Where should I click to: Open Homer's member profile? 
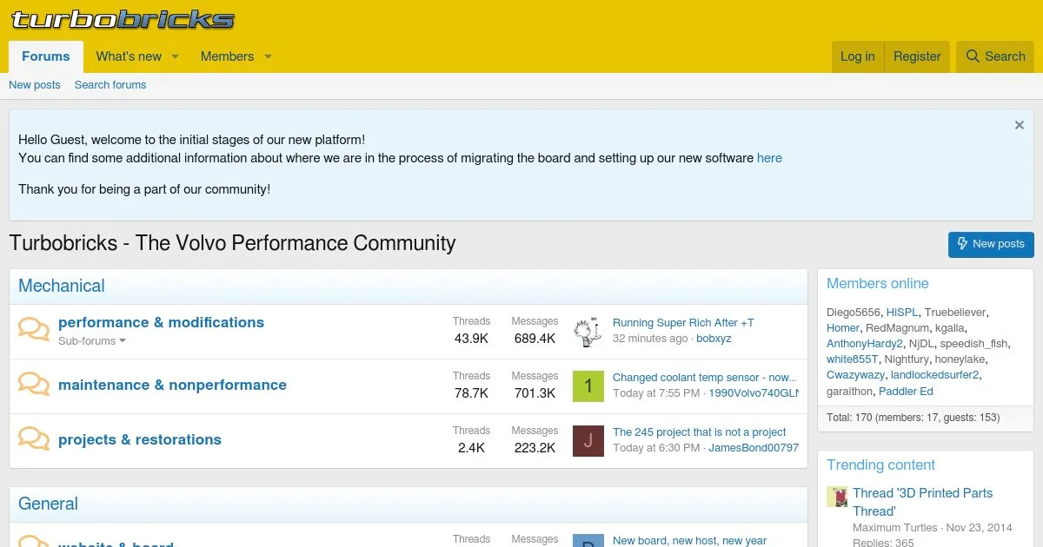click(843, 328)
